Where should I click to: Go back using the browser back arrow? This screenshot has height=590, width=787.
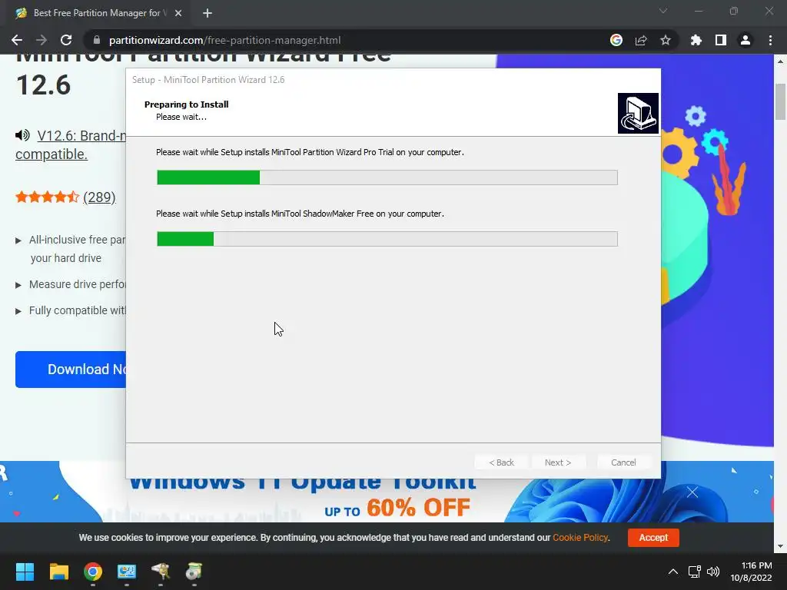[x=17, y=40]
